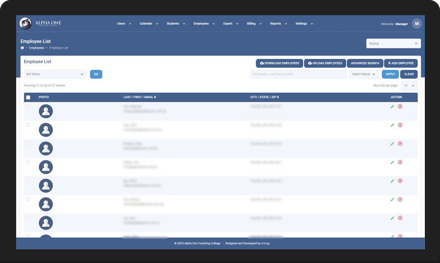Check the first employee row checkbox
Screen dimensions: 440x263
click(x=28, y=106)
